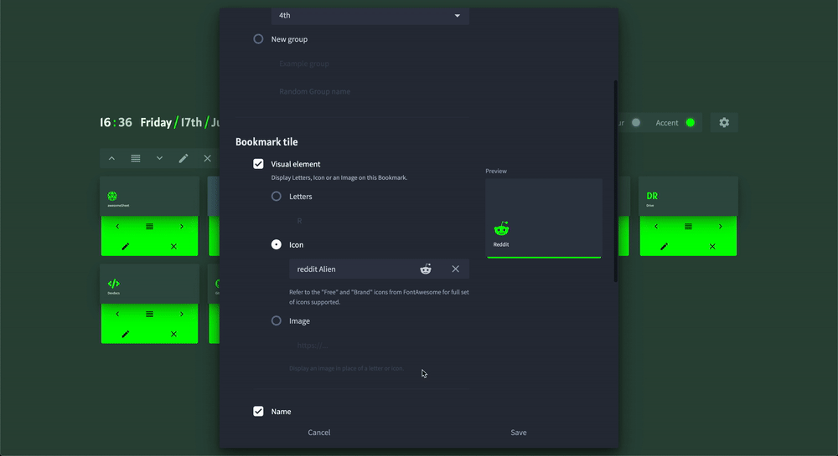This screenshot has height=456, width=838.
Task: Click the group sort handle icon in toolbar
Action: (x=136, y=158)
